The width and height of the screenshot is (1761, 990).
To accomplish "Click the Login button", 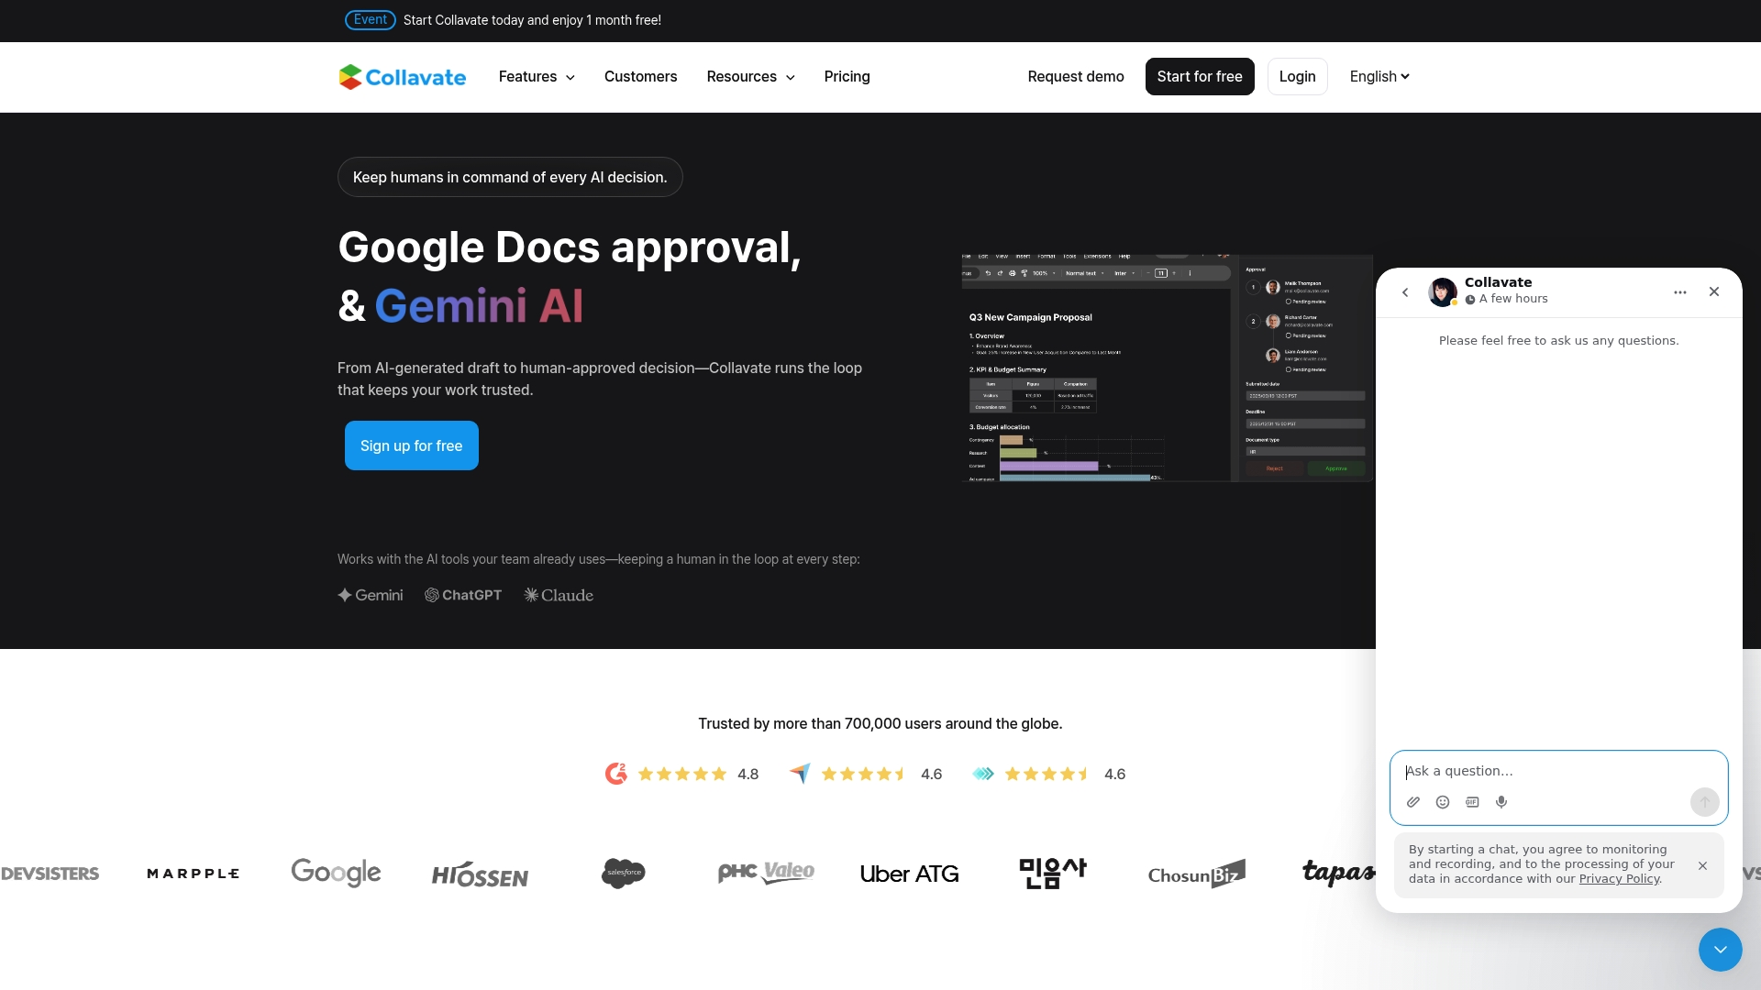I will (1297, 77).
